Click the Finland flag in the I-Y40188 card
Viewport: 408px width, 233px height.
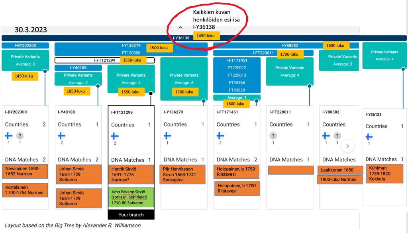coord(61,136)
